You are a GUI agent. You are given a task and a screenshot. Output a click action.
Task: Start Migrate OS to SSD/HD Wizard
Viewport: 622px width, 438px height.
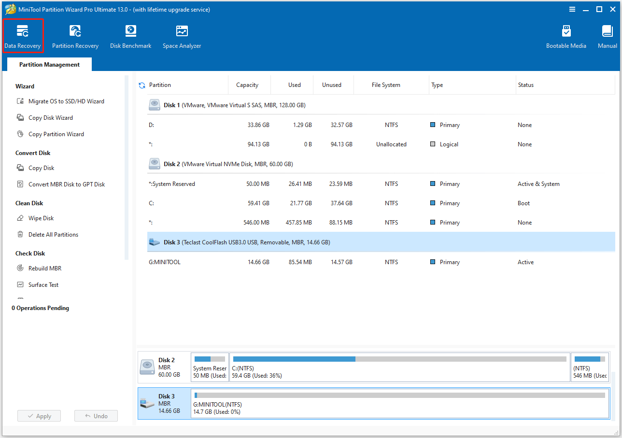click(x=66, y=101)
